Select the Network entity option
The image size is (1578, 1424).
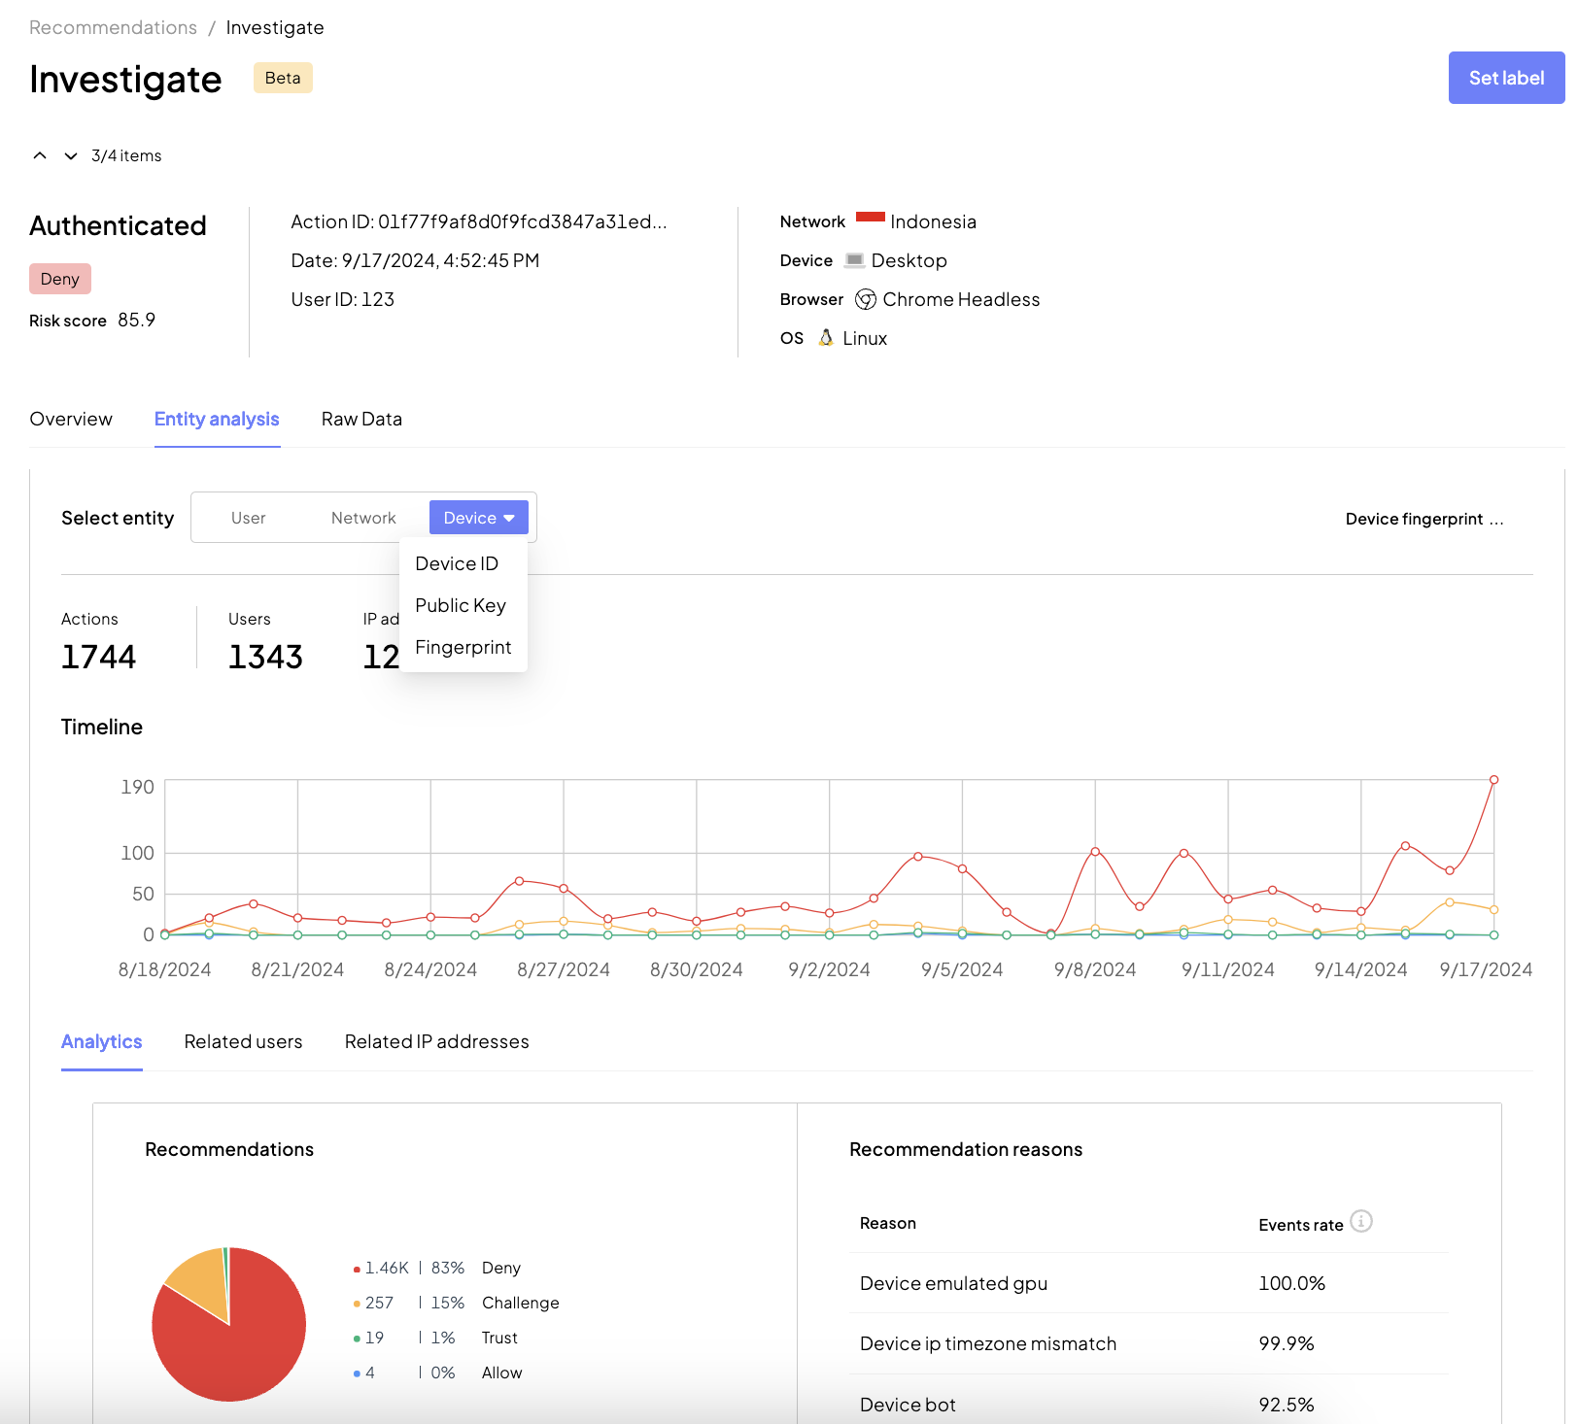point(363,518)
